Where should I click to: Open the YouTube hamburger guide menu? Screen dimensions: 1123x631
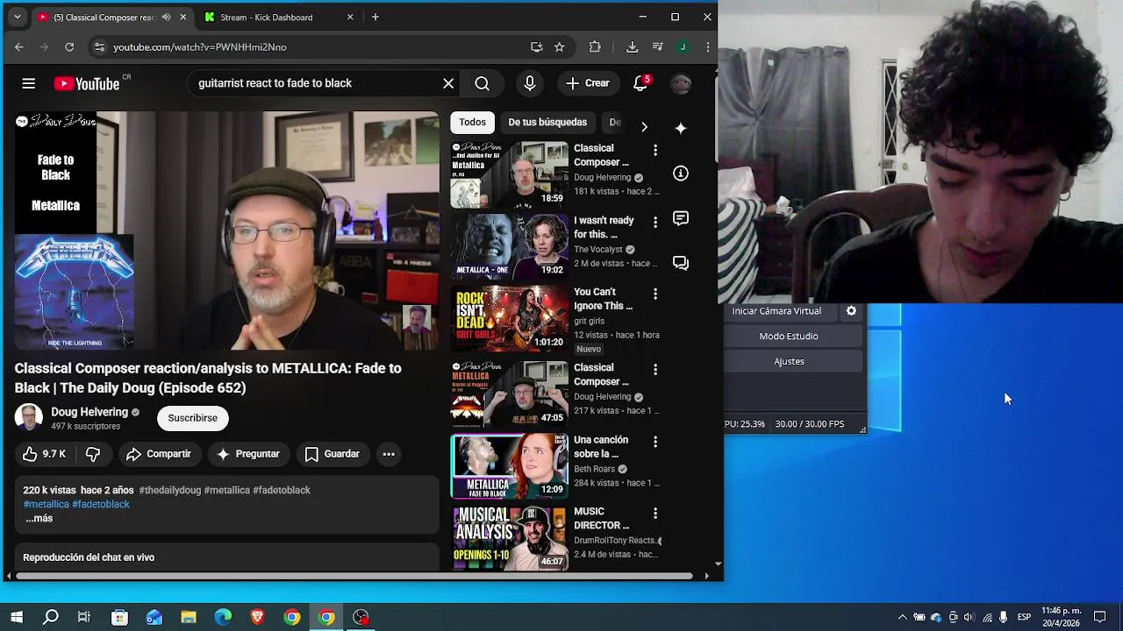click(28, 83)
